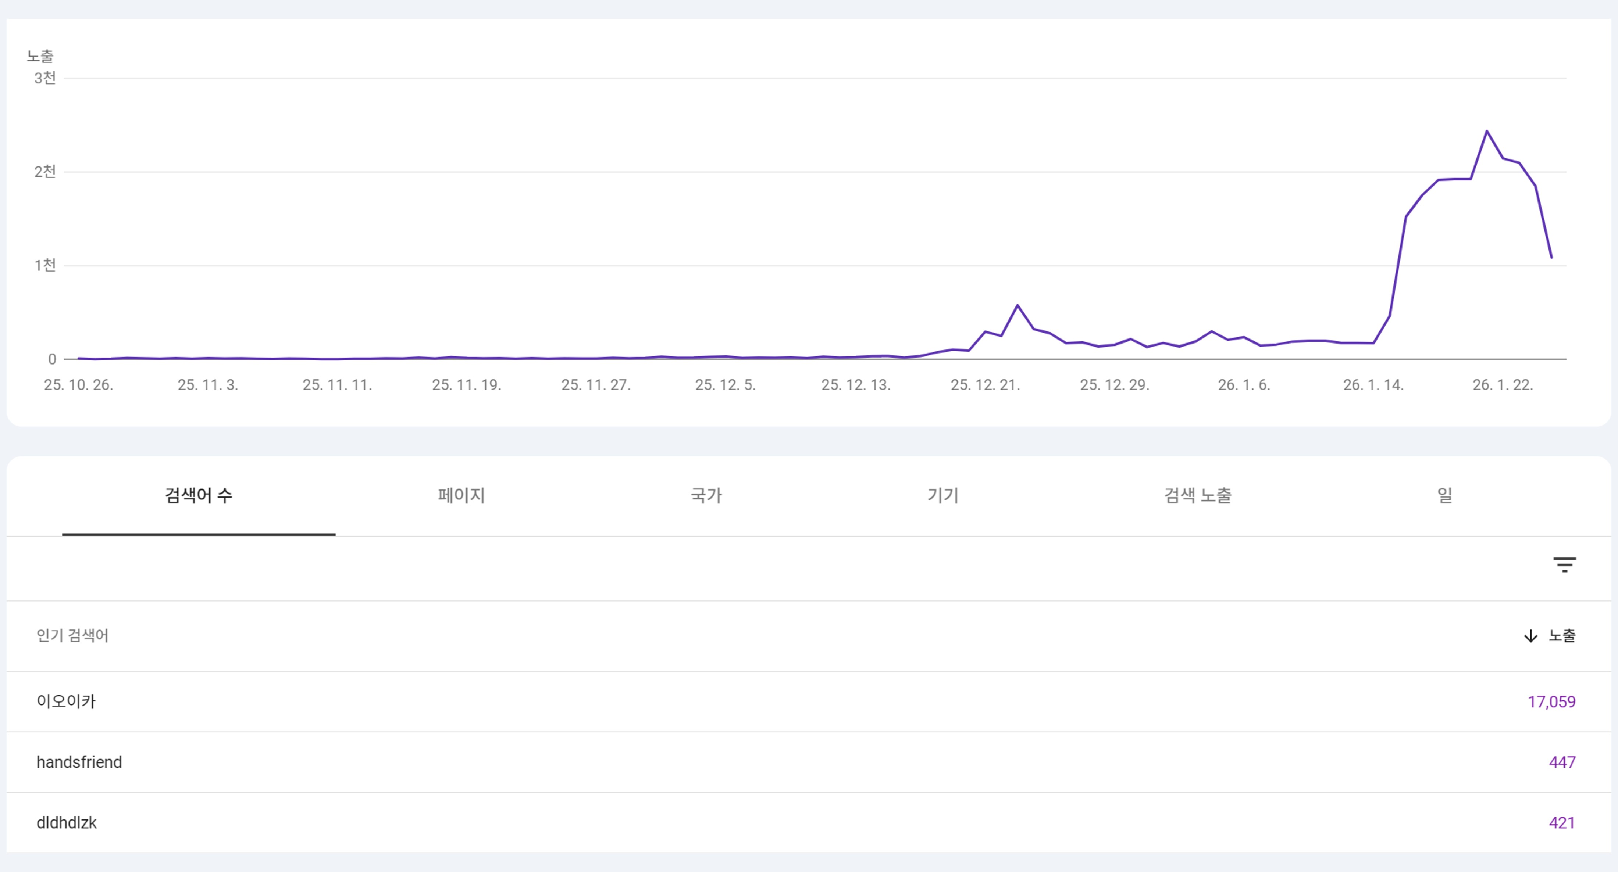1618x872 pixels.
Task: Click the chart's highest peak in January
Action: tap(1487, 131)
